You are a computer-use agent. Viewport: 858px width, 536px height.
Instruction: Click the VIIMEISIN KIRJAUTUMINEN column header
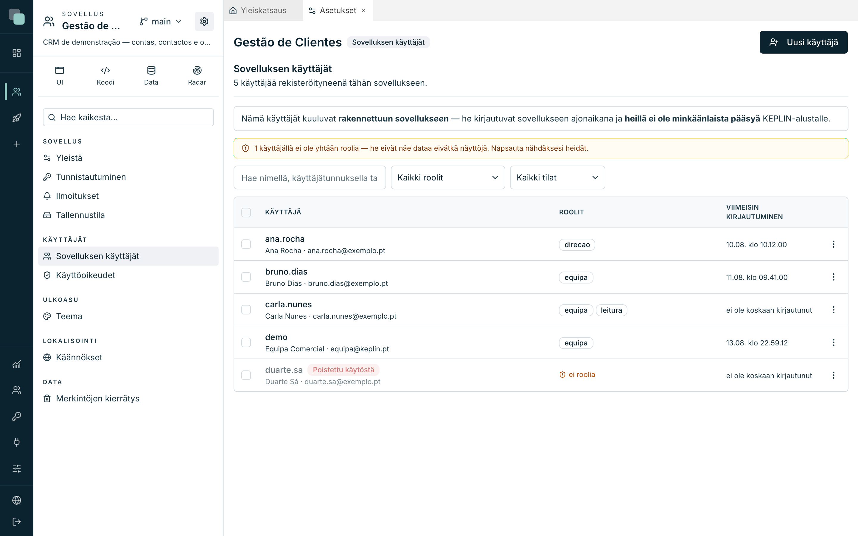click(754, 212)
